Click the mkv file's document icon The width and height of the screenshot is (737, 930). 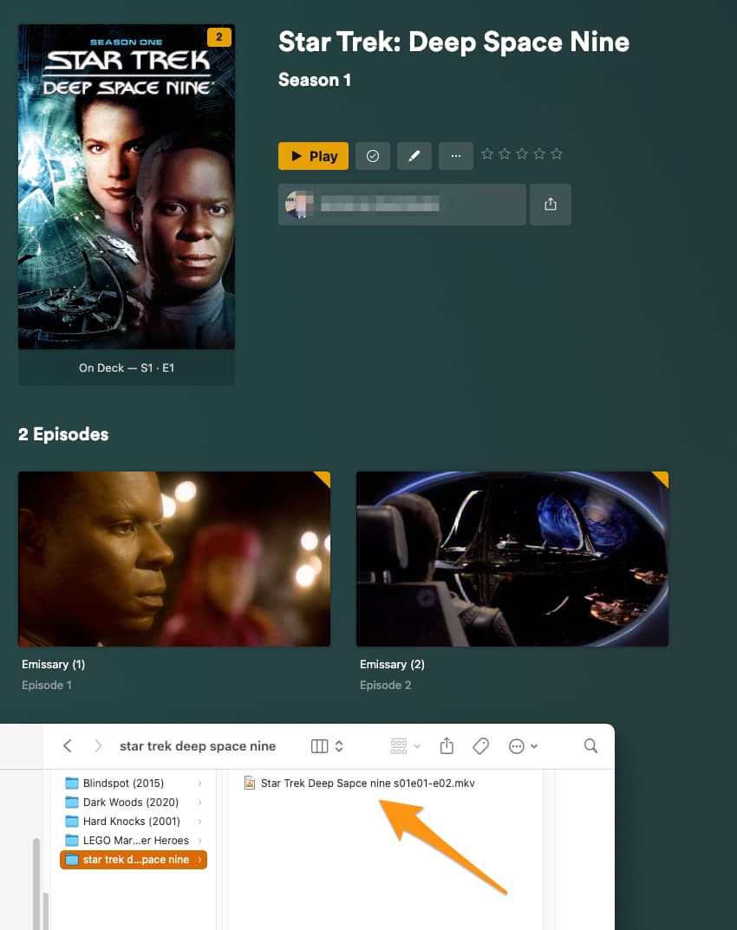coord(250,783)
